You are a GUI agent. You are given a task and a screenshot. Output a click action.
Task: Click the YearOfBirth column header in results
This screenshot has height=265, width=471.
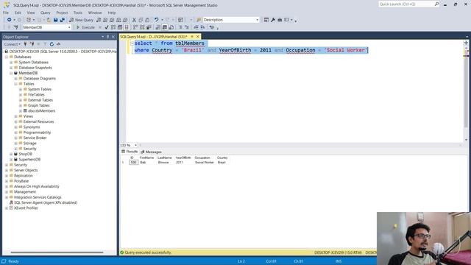[183, 158]
